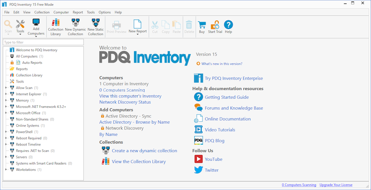Click the Twitter bird icon
The width and height of the screenshot is (371, 190).
[x=198, y=170]
